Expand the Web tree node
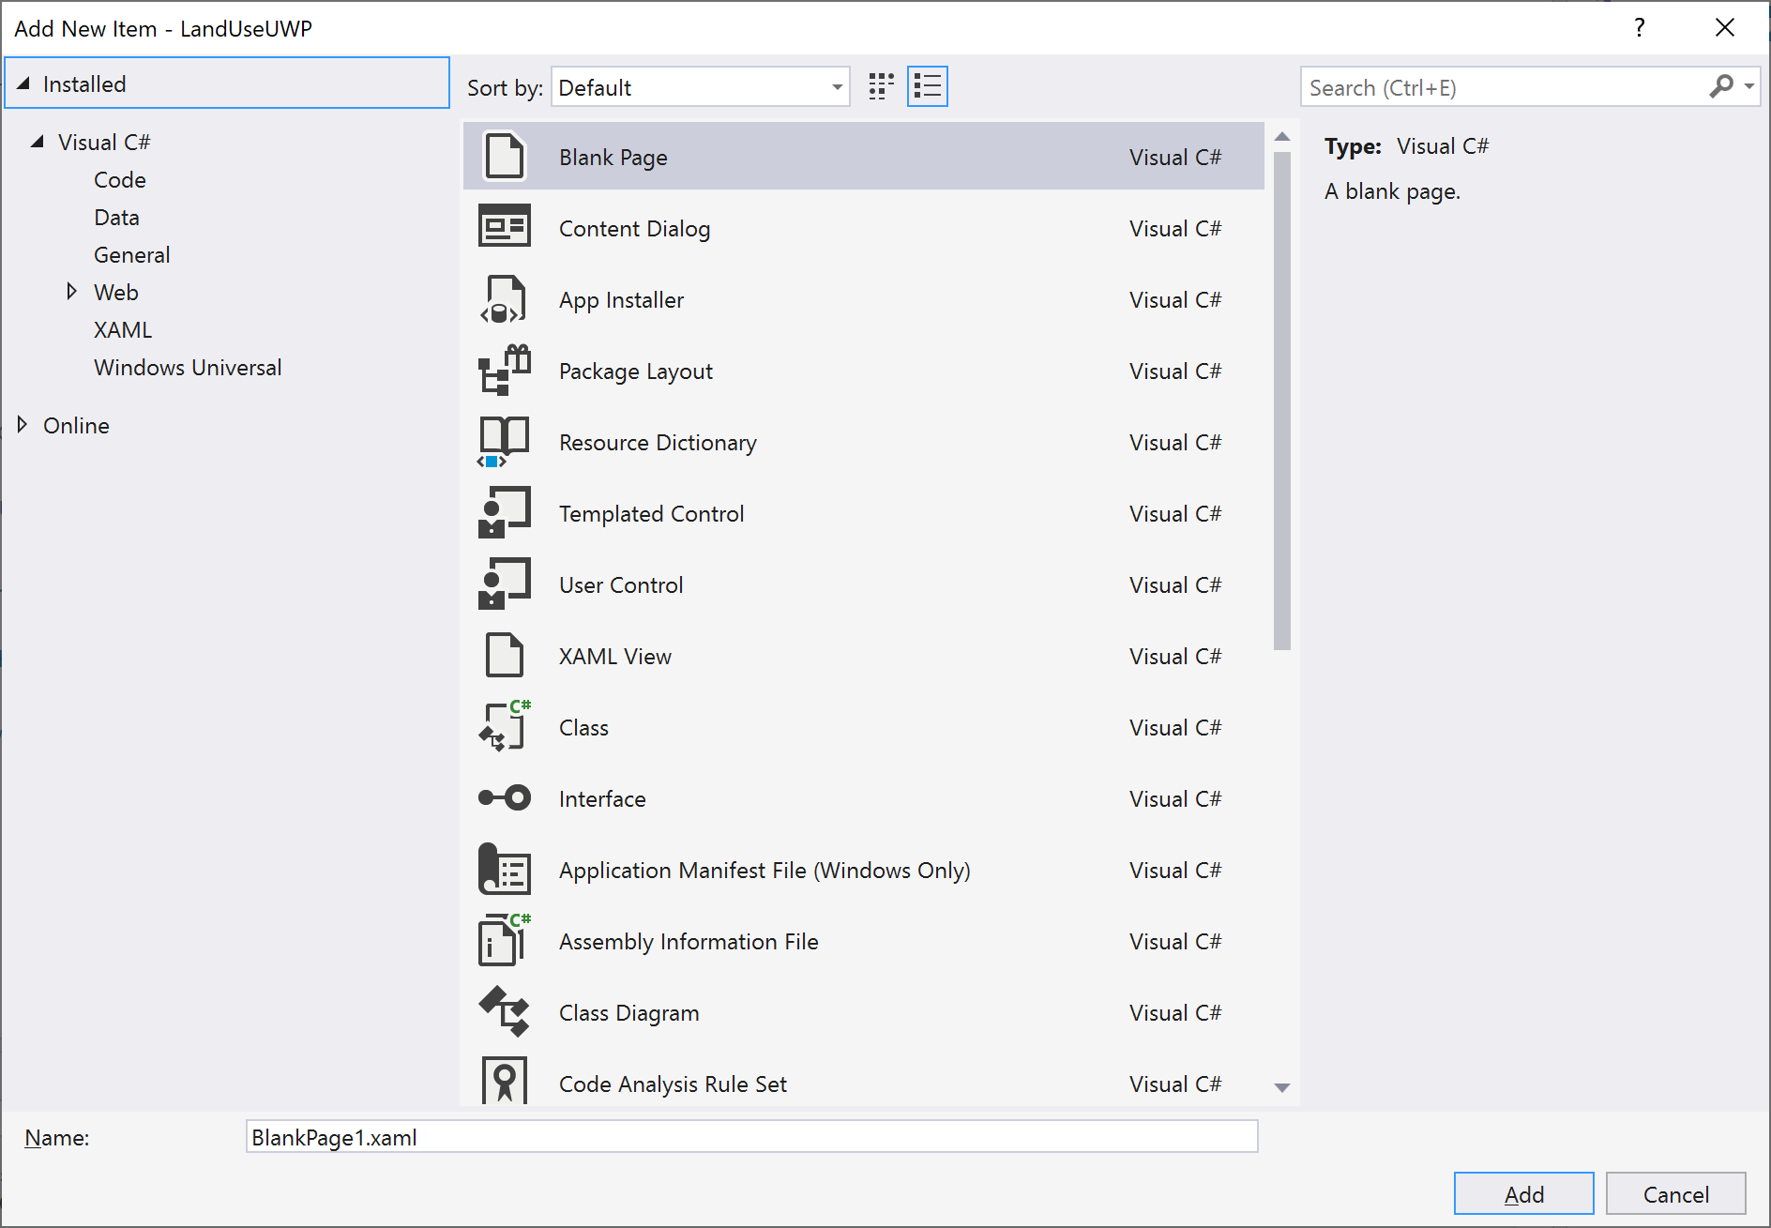The height and width of the screenshot is (1228, 1771). [72, 292]
